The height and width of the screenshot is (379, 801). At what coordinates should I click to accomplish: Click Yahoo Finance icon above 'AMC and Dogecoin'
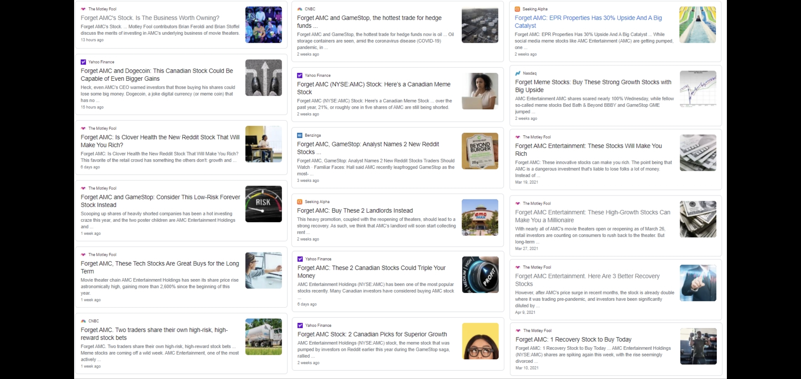(x=83, y=62)
